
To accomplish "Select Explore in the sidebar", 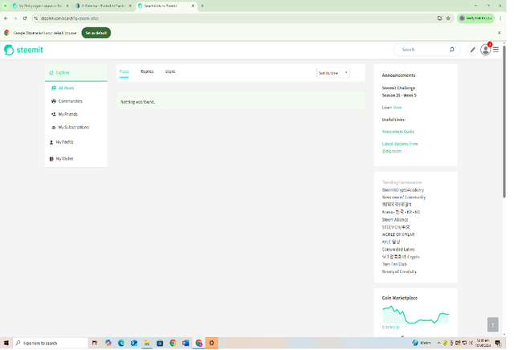I will (x=76, y=73).
